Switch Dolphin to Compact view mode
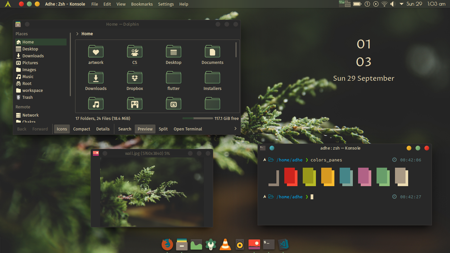Image resolution: width=450 pixels, height=253 pixels. (82, 129)
